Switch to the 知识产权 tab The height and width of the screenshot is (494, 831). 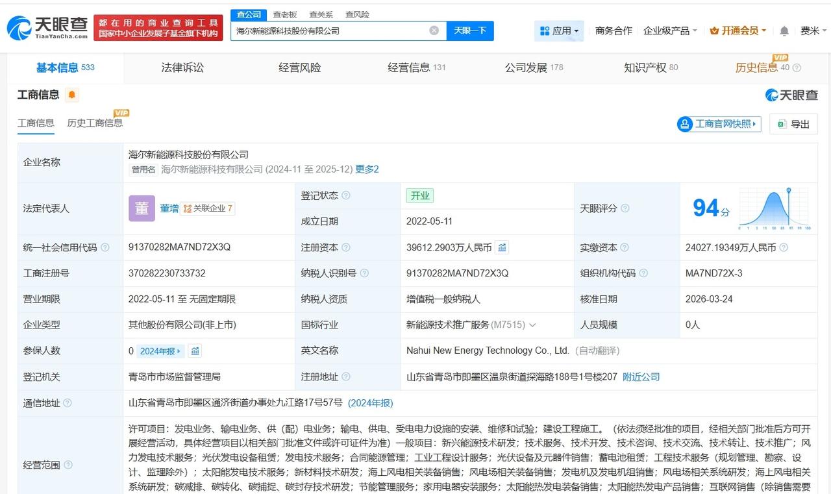[x=651, y=68]
